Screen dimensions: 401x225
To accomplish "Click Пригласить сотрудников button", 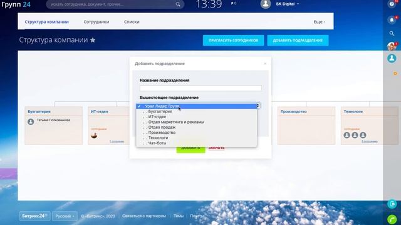I will (233, 40).
